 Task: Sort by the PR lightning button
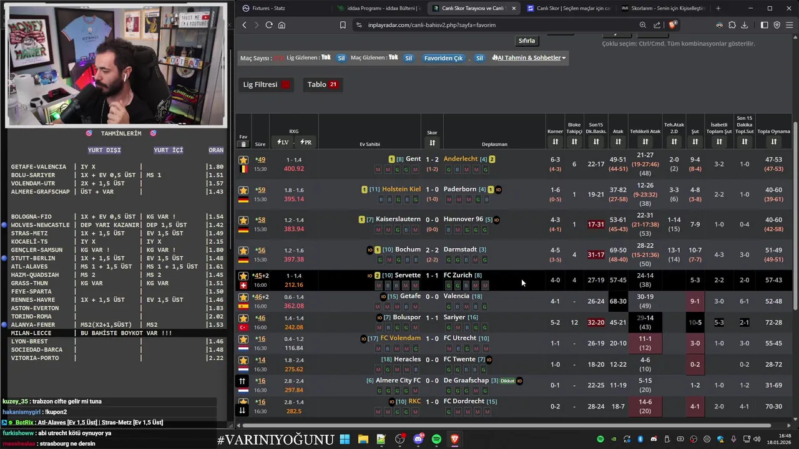(306, 142)
